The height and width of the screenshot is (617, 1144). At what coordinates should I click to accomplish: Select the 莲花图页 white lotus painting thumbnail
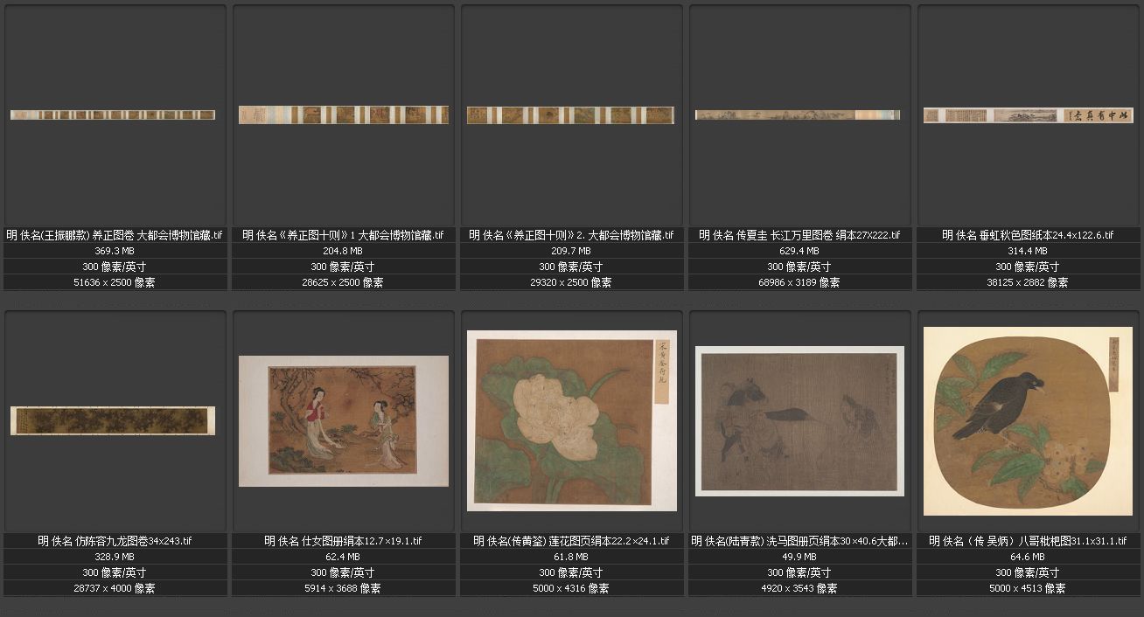(571, 420)
